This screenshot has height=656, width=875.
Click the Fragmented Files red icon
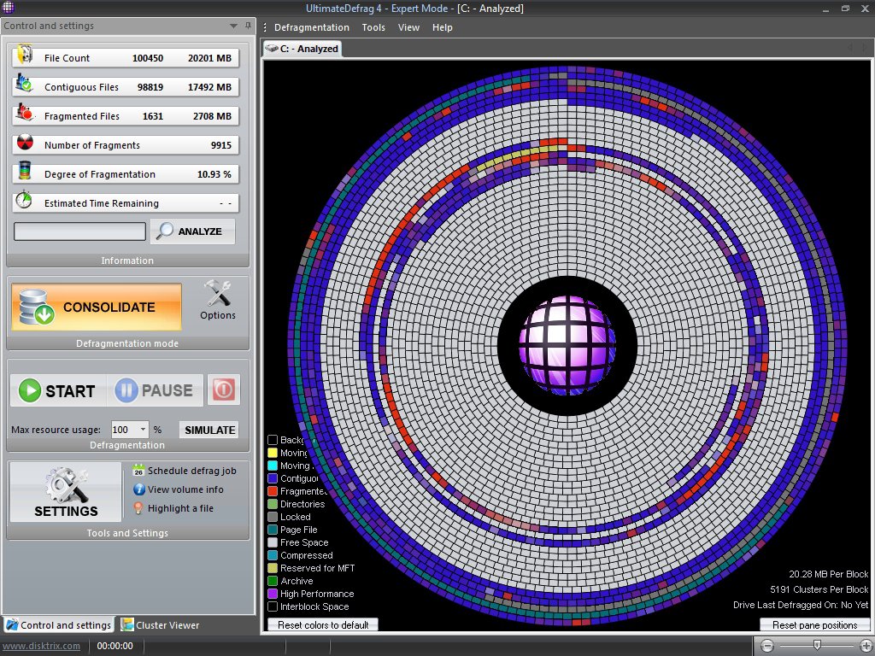coord(24,112)
